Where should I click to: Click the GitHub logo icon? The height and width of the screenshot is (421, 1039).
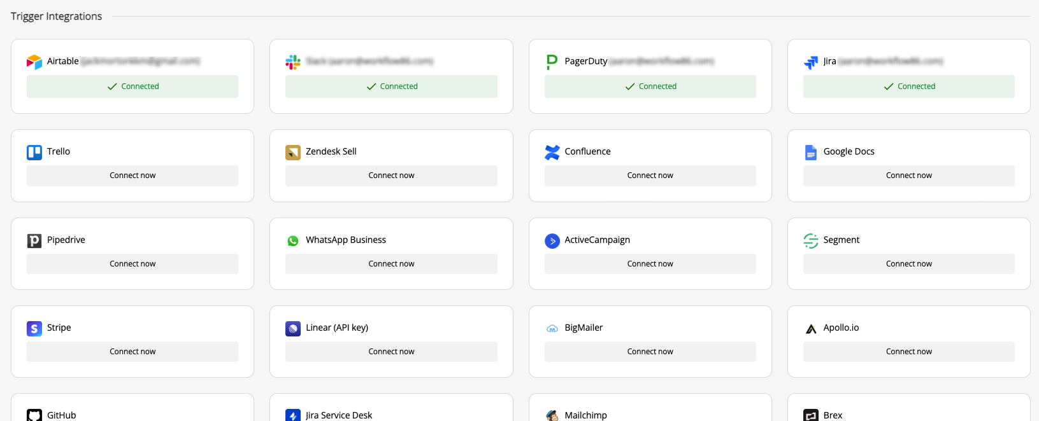tap(34, 415)
